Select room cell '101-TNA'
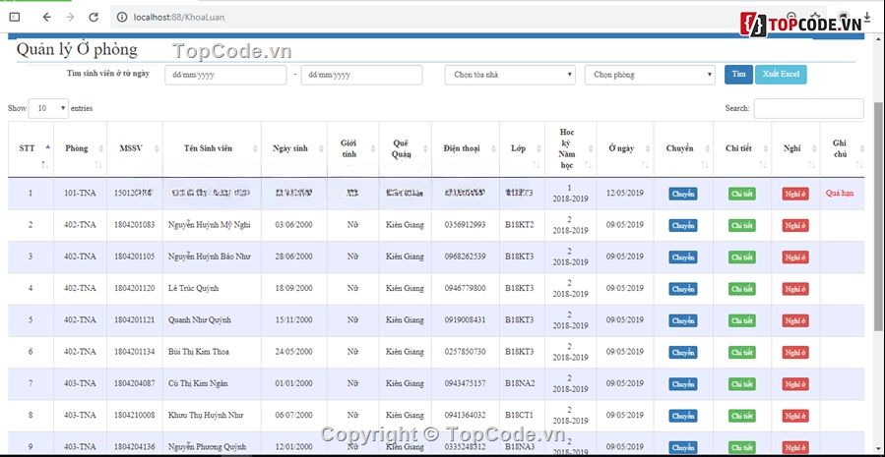 click(x=80, y=194)
